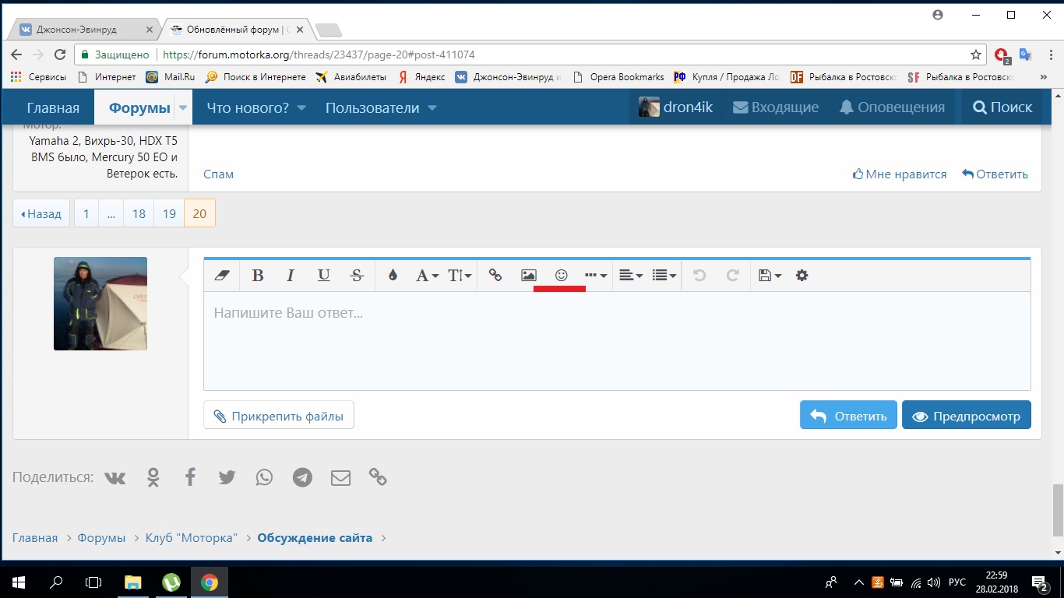Screen dimensions: 1064x598
Task: Click into the reply text field
Action: pyautogui.click(x=615, y=341)
